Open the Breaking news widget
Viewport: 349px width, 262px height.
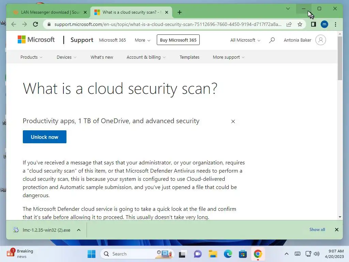tap(20, 254)
